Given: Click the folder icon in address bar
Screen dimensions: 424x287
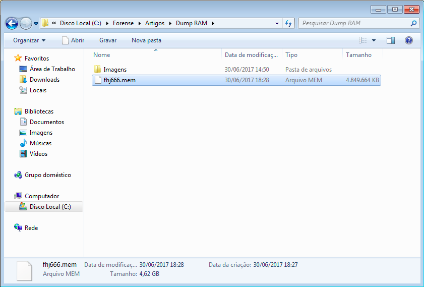Looking at the screenshot, I should coord(45,23).
